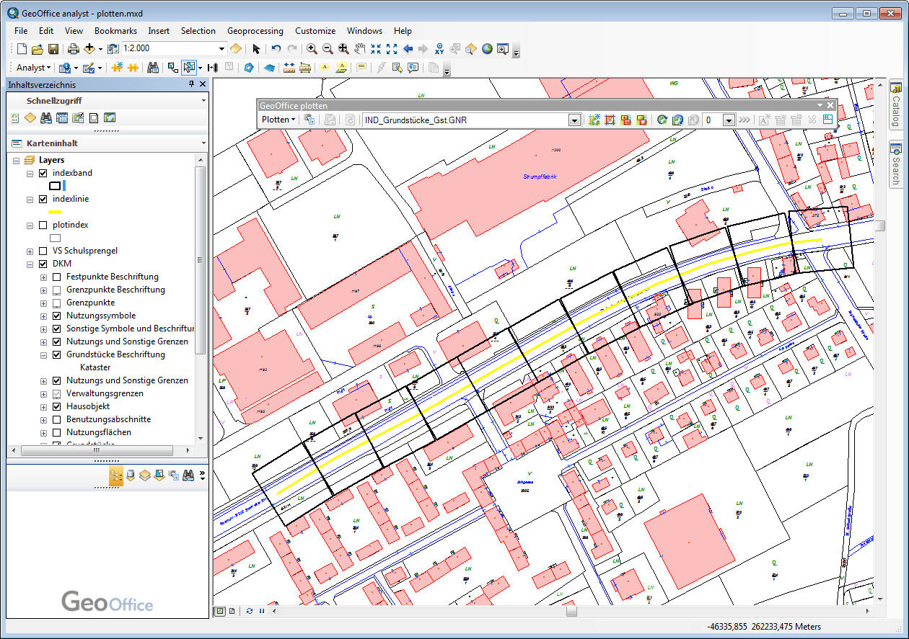
Task: Toggle the Hausobjekt layer checkbox
Action: pos(57,407)
